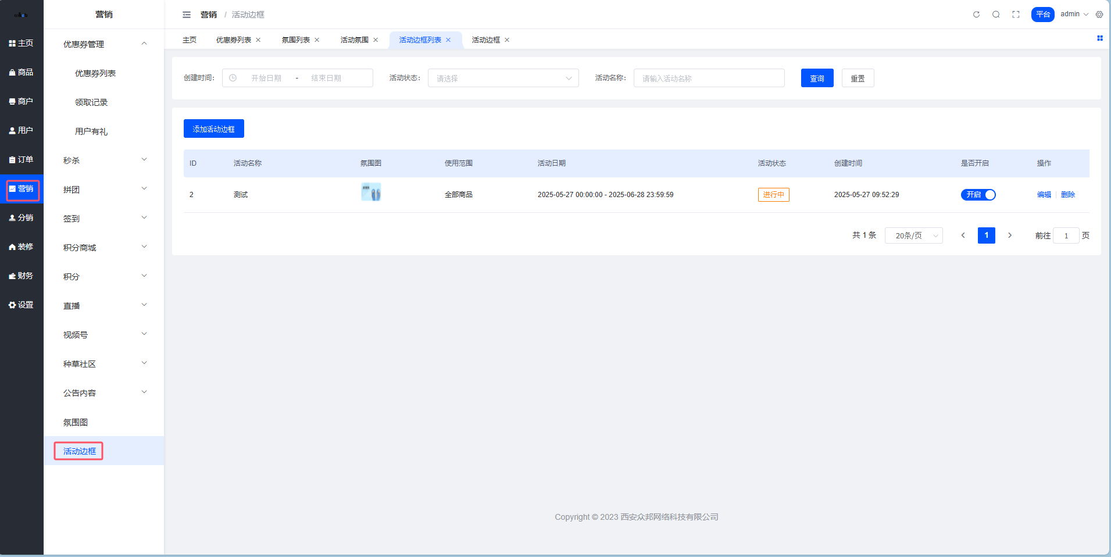Image resolution: width=1111 pixels, height=557 pixels.
Task: Click the tab grid icon at right
Action: pos(1099,38)
